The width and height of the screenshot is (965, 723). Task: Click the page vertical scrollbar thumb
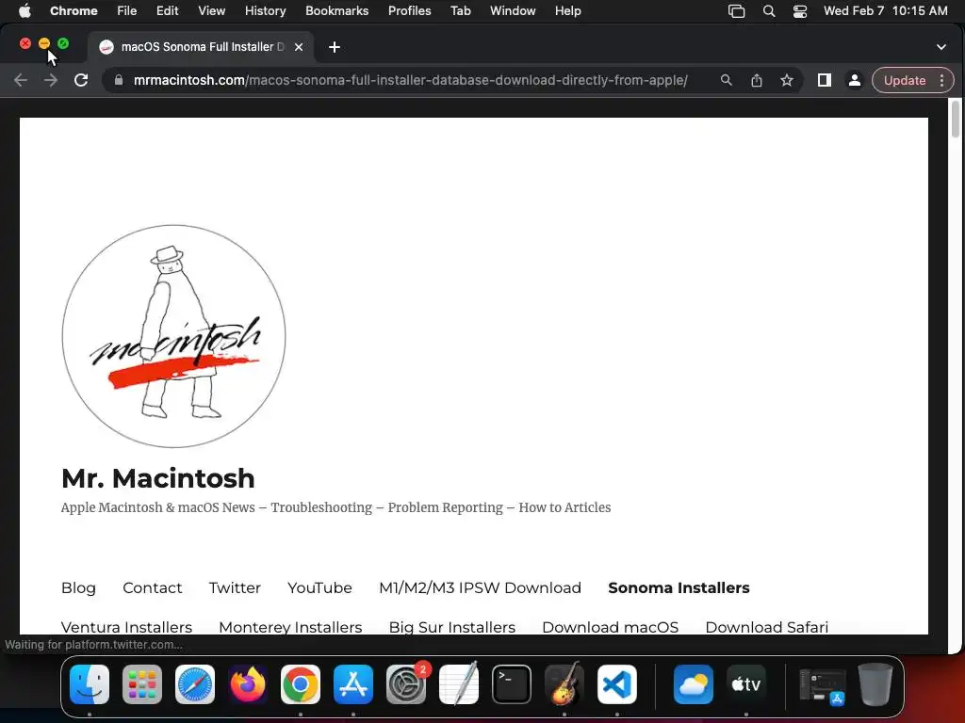[956, 120]
